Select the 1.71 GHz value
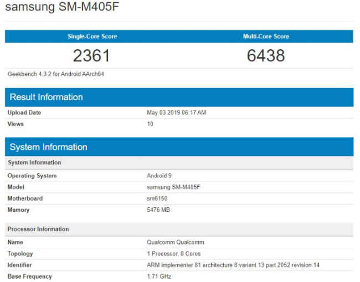Image resolution: width=360 pixels, height=282 pixels. click(x=159, y=276)
